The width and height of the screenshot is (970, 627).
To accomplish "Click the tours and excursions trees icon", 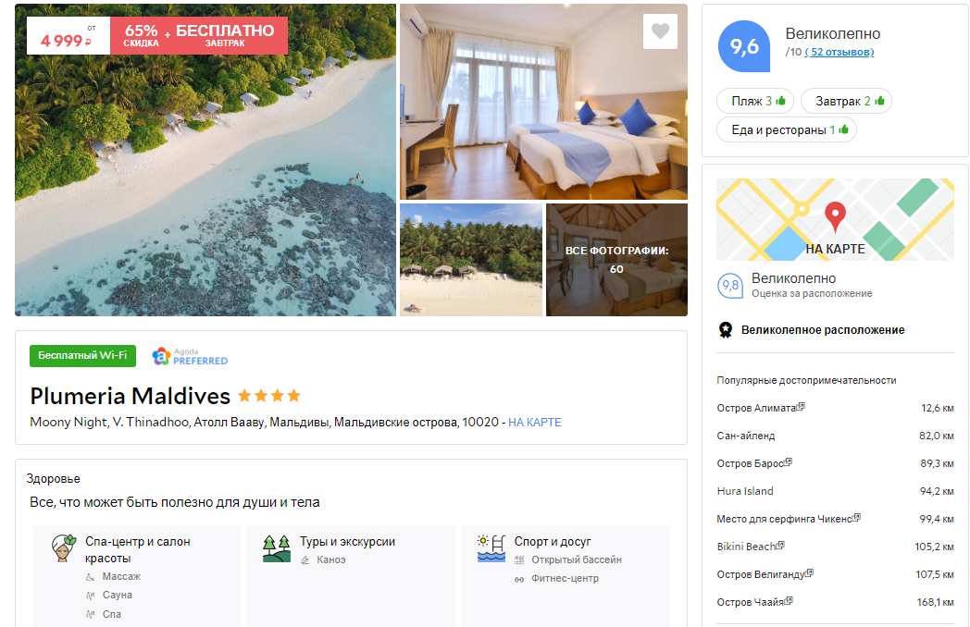I will (277, 548).
